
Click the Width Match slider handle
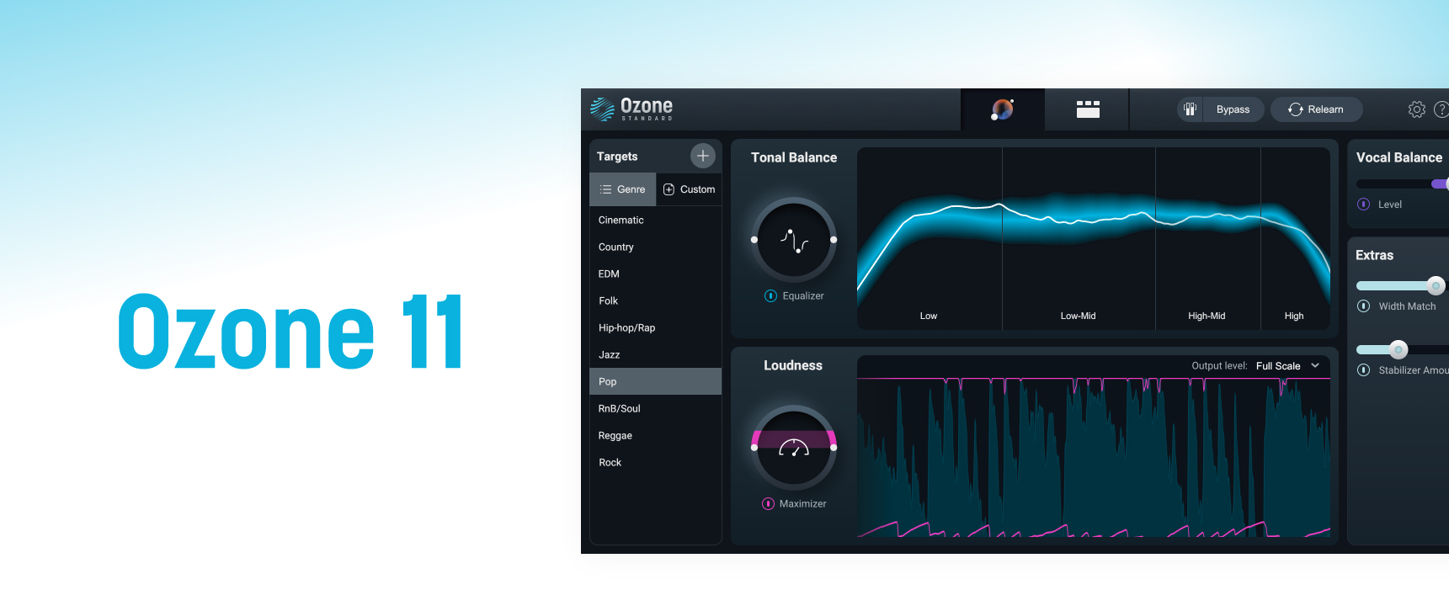(x=1436, y=285)
